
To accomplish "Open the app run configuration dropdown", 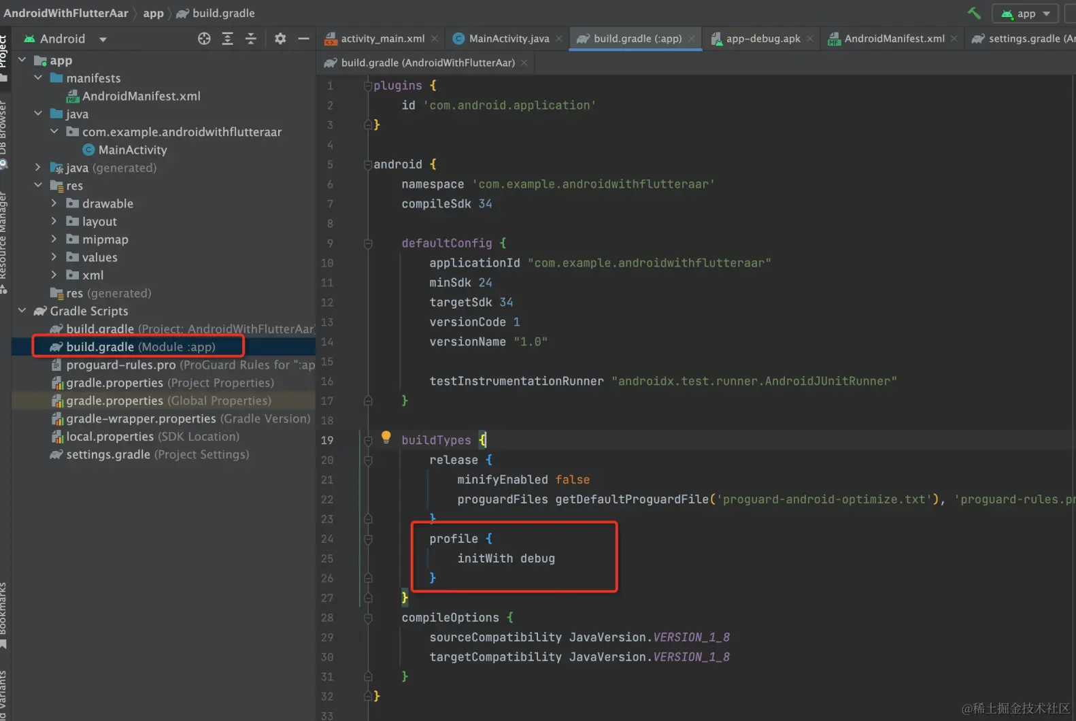I will click(x=1025, y=14).
